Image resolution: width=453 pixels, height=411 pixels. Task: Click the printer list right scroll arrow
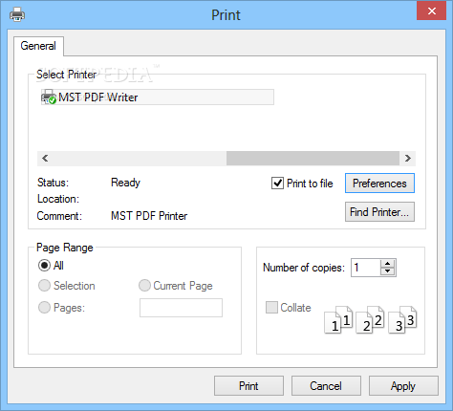coord(408,159)
